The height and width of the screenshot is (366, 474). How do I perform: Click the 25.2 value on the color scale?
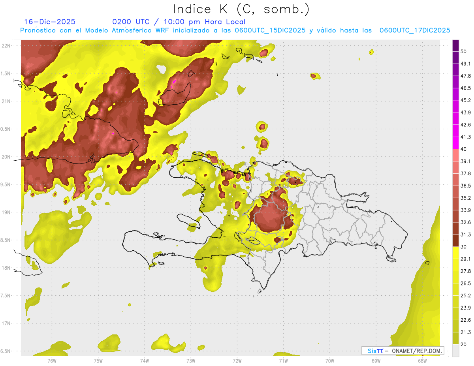(466, 295)
